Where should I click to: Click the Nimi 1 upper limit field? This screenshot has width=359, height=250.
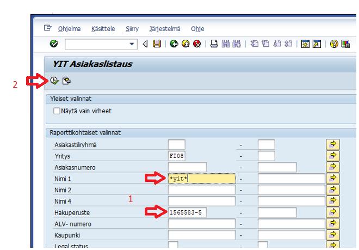[292, 179]
